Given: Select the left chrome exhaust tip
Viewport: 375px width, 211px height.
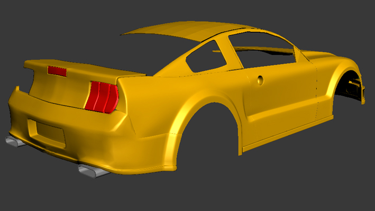Looking at the screenshot, I should 15,141.
